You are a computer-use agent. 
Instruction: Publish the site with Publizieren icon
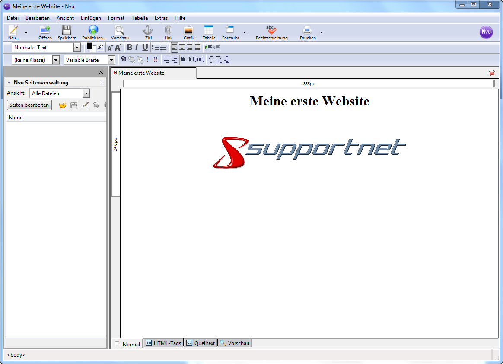tap(93, 32)
